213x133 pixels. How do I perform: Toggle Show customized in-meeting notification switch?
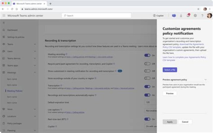tap(147, 71)
